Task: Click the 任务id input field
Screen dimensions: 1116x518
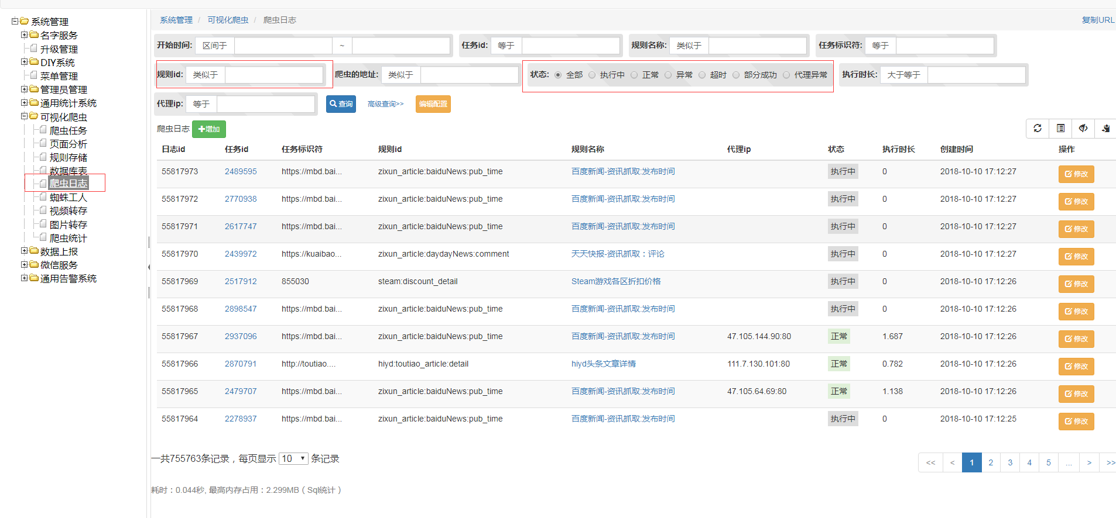Action: pyautogui.click(x=570, y=45)
